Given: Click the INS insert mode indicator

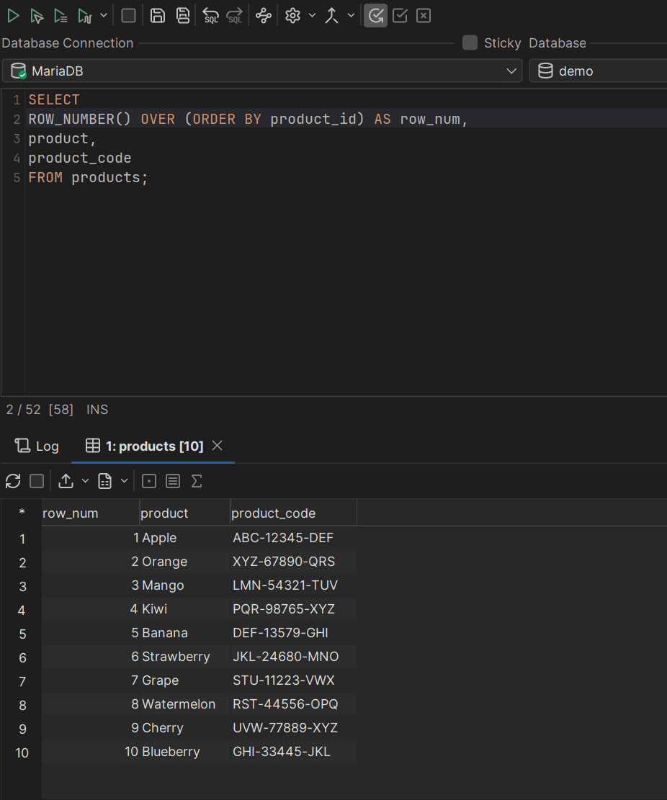Looking at the screenshot, I should coord(97,410).
